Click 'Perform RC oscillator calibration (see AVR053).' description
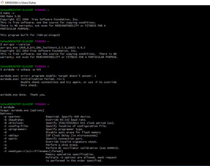The width and height of the screenshot is (210, 166). 83,148
